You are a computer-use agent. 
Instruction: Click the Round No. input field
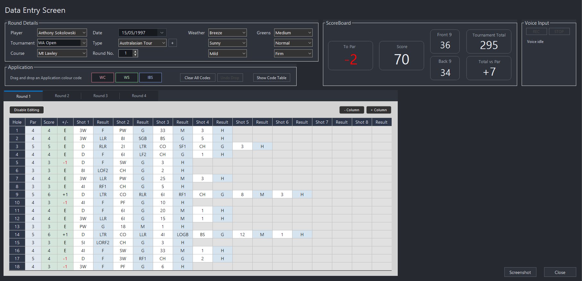(126, 53)
